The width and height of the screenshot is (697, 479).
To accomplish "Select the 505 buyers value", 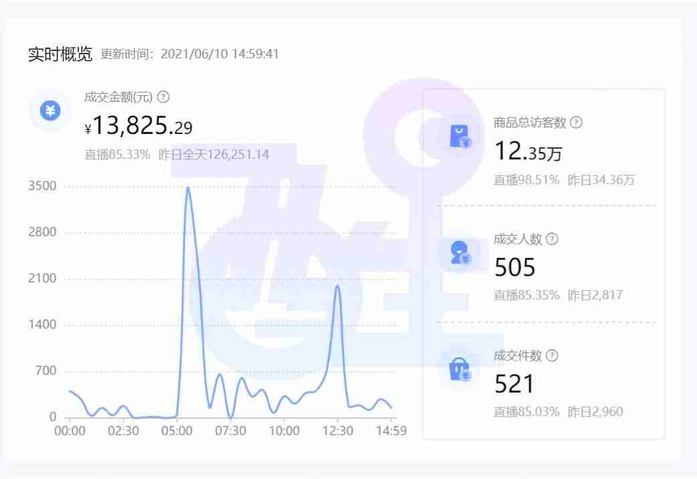I will pyautogui.click(x=515, y=267).
